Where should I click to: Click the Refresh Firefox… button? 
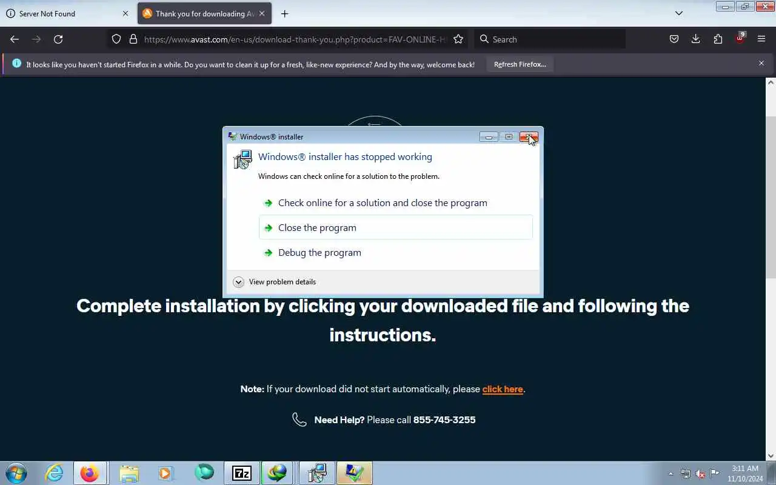tap(520, 64)
